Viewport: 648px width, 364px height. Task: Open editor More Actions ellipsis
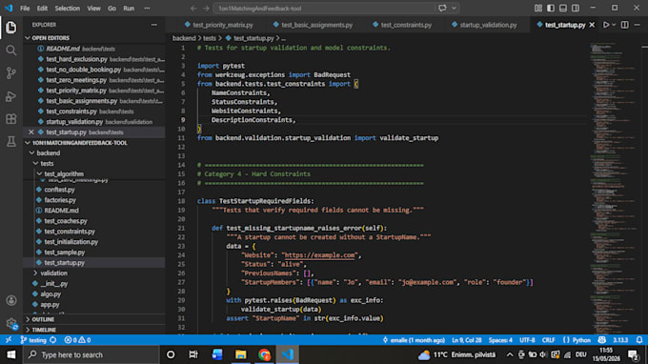(638, 25)
